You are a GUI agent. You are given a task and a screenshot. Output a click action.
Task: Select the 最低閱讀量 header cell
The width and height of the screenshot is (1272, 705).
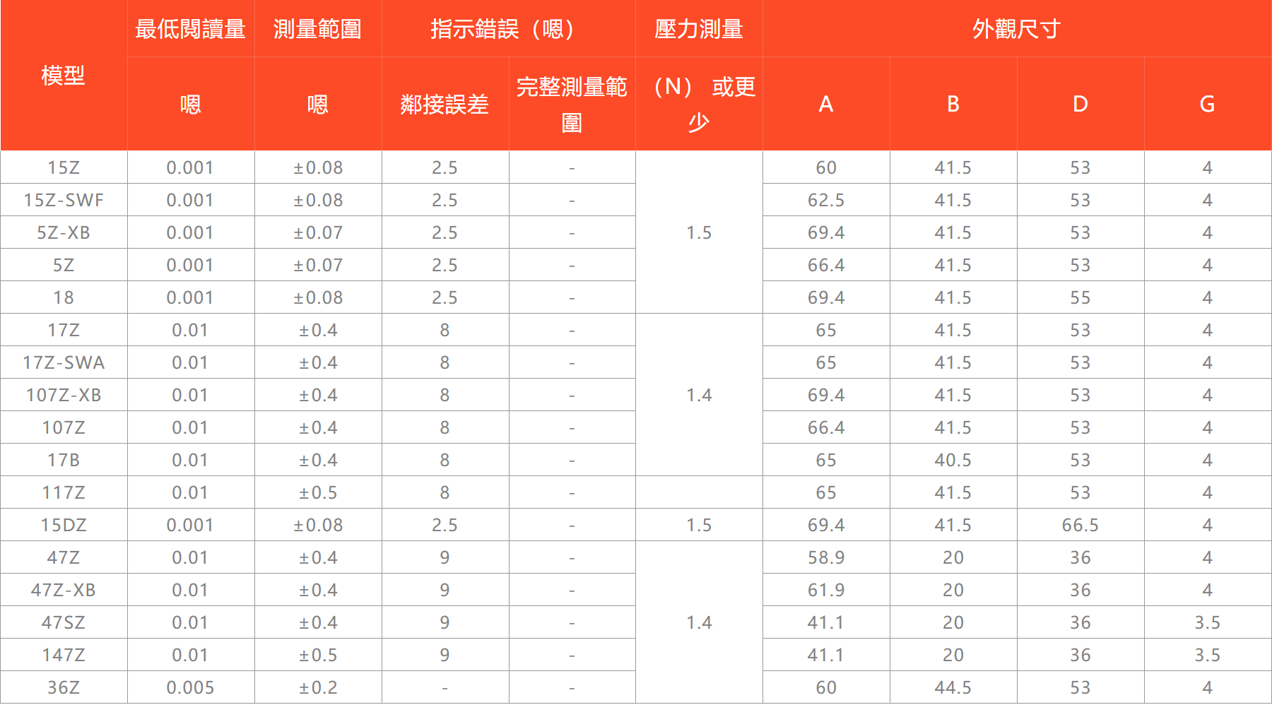click(191, 29)
